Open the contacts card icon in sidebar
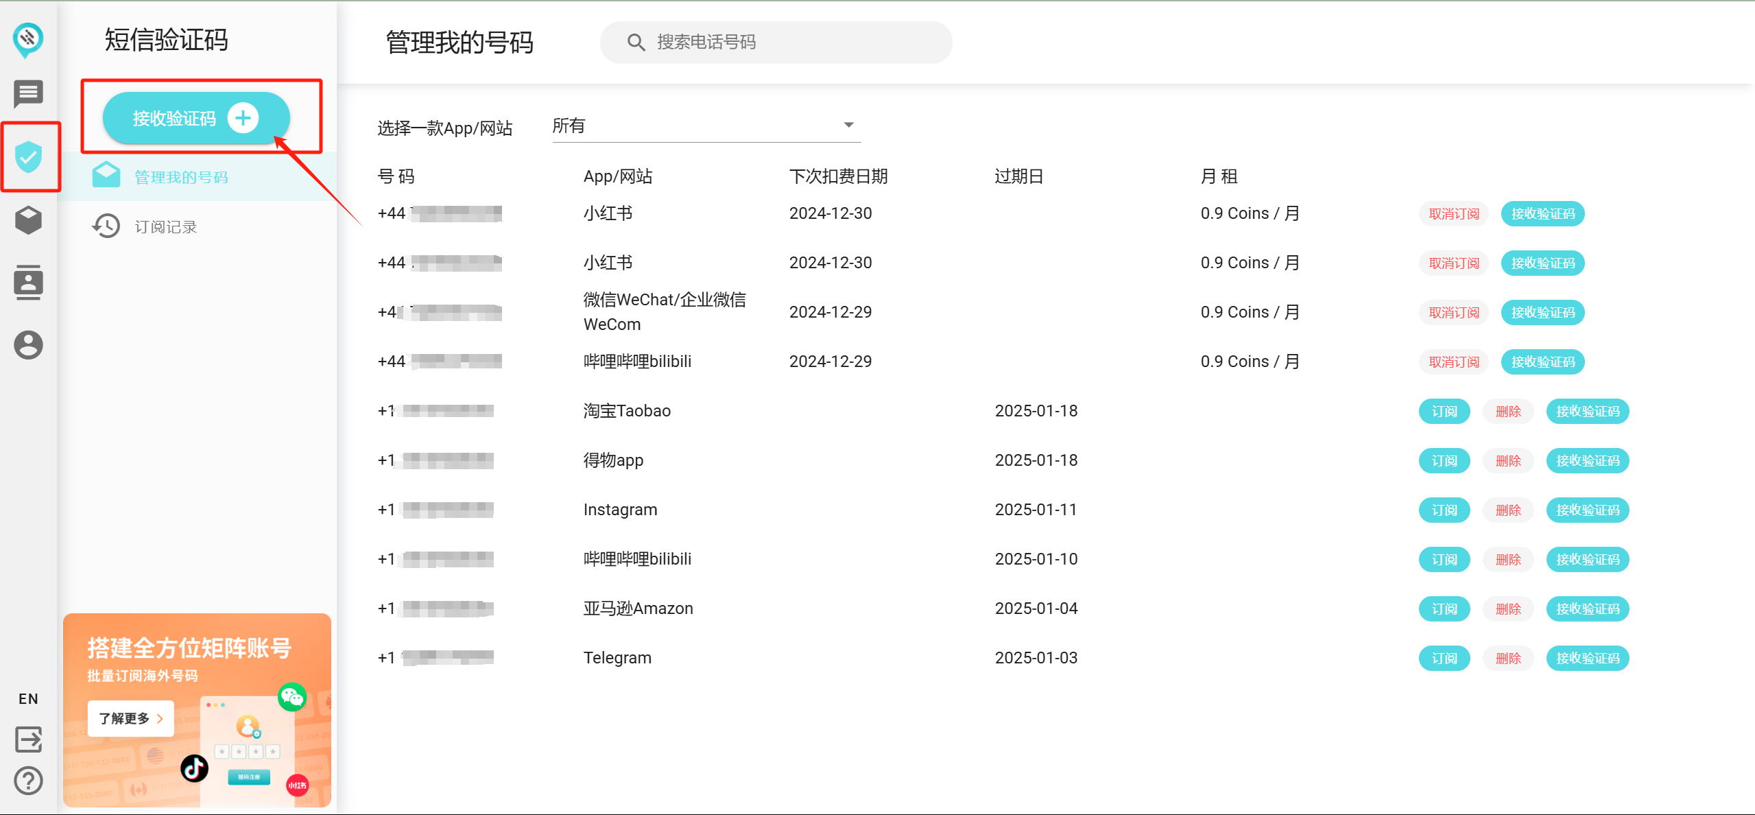Screen dimensions: 1755x815 click(x=28, y=282)
